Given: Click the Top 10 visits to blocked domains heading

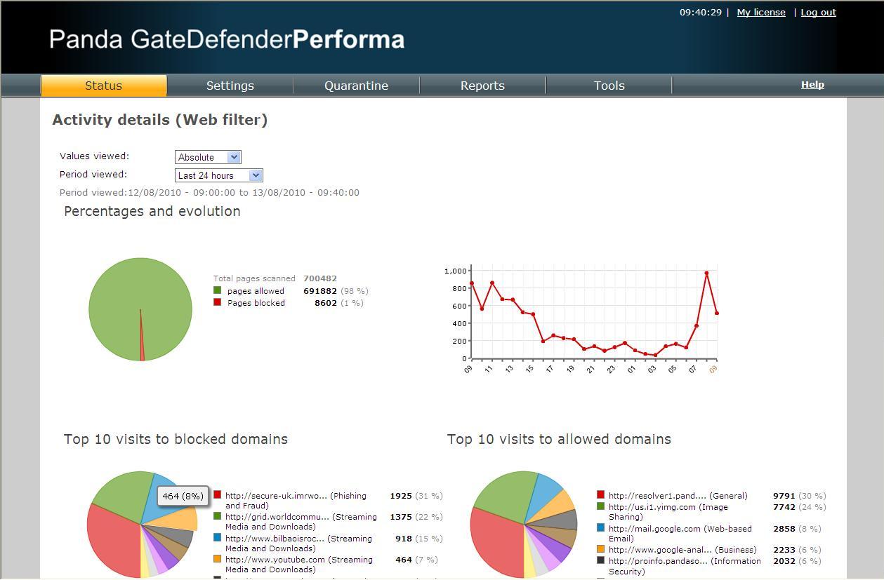Looking at the screenshot, I should click(176, 440).
